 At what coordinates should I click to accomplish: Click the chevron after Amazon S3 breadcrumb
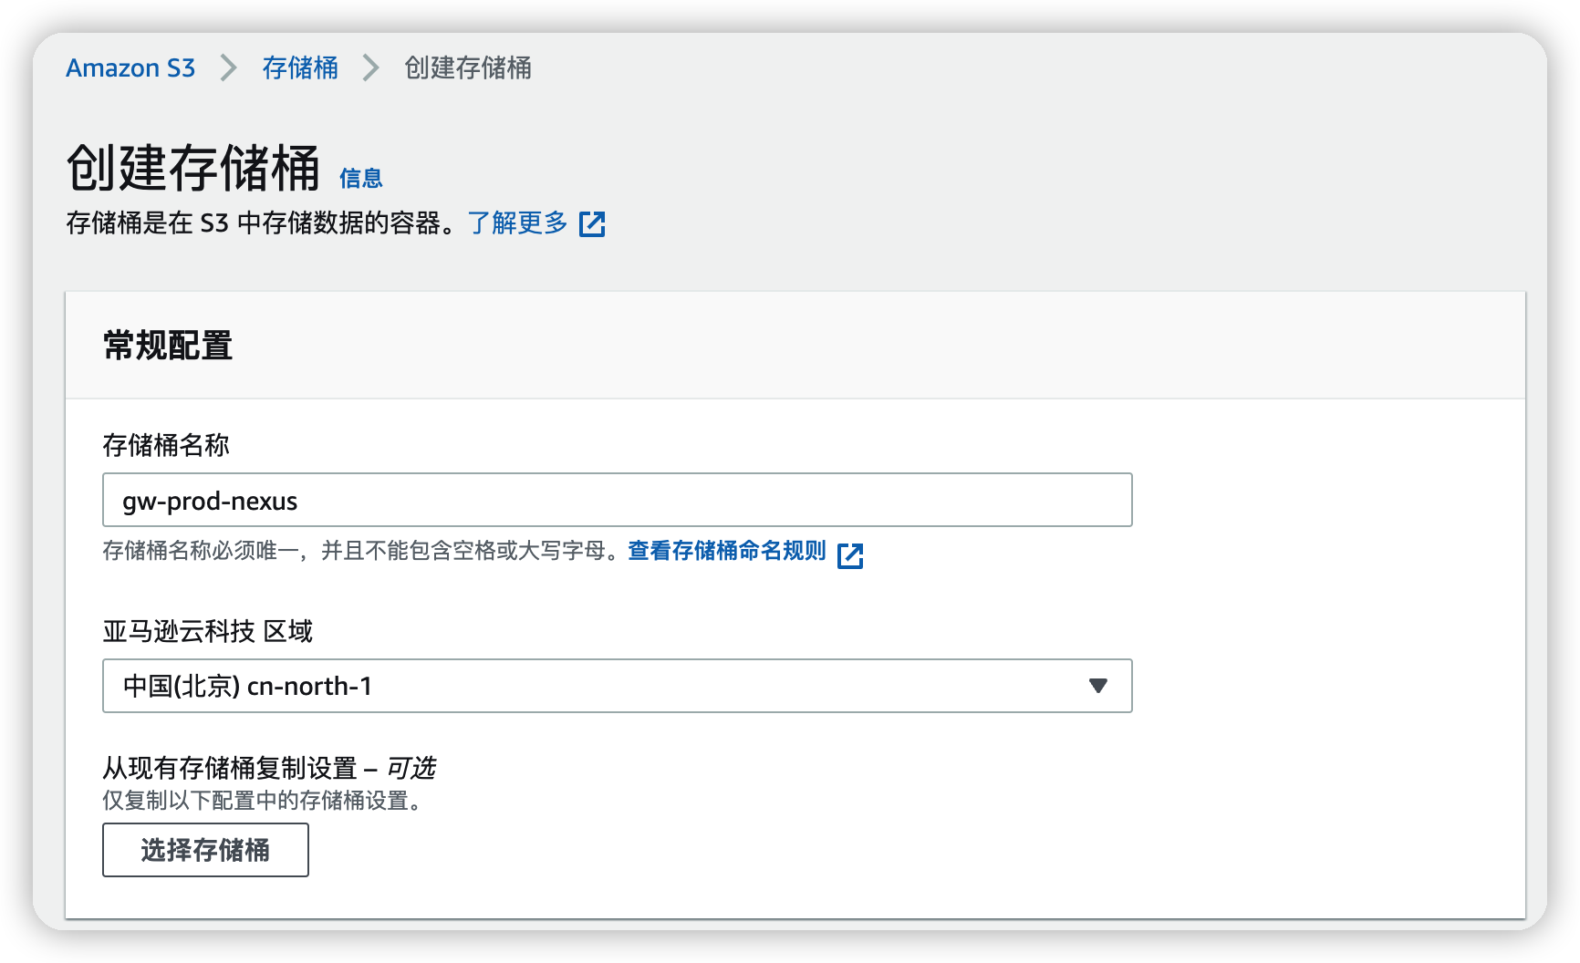[228, 68]
